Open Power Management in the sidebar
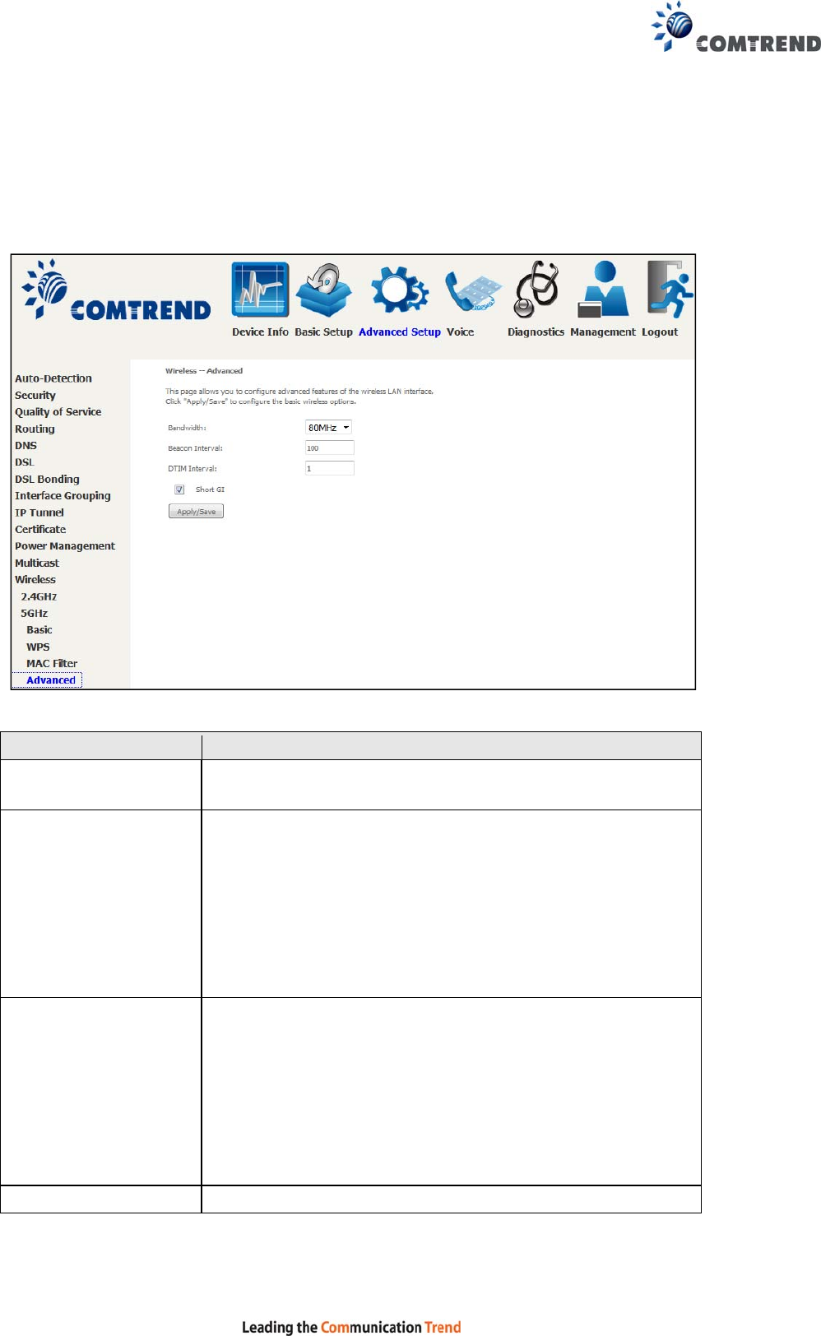This screenshot has width=821, height=1336. tap(65, 546)
